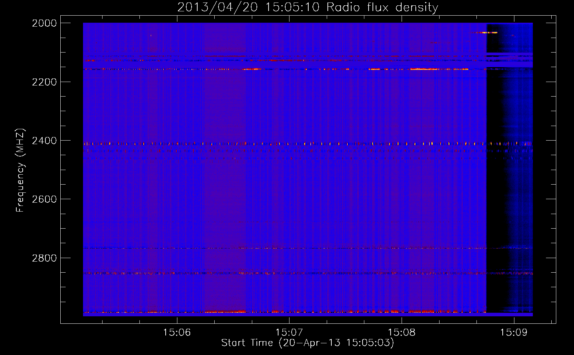Click the plot title '2013/04/20 15:05:10 Radio flux density'

(308, 7)
